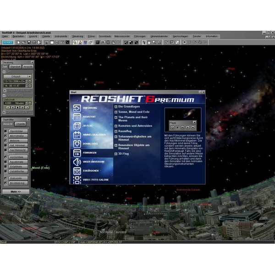The width and height of the screenshot is (275, 275).
Task: Expand Besondere Objekte am Himmel group
Action: click(116, 145)
